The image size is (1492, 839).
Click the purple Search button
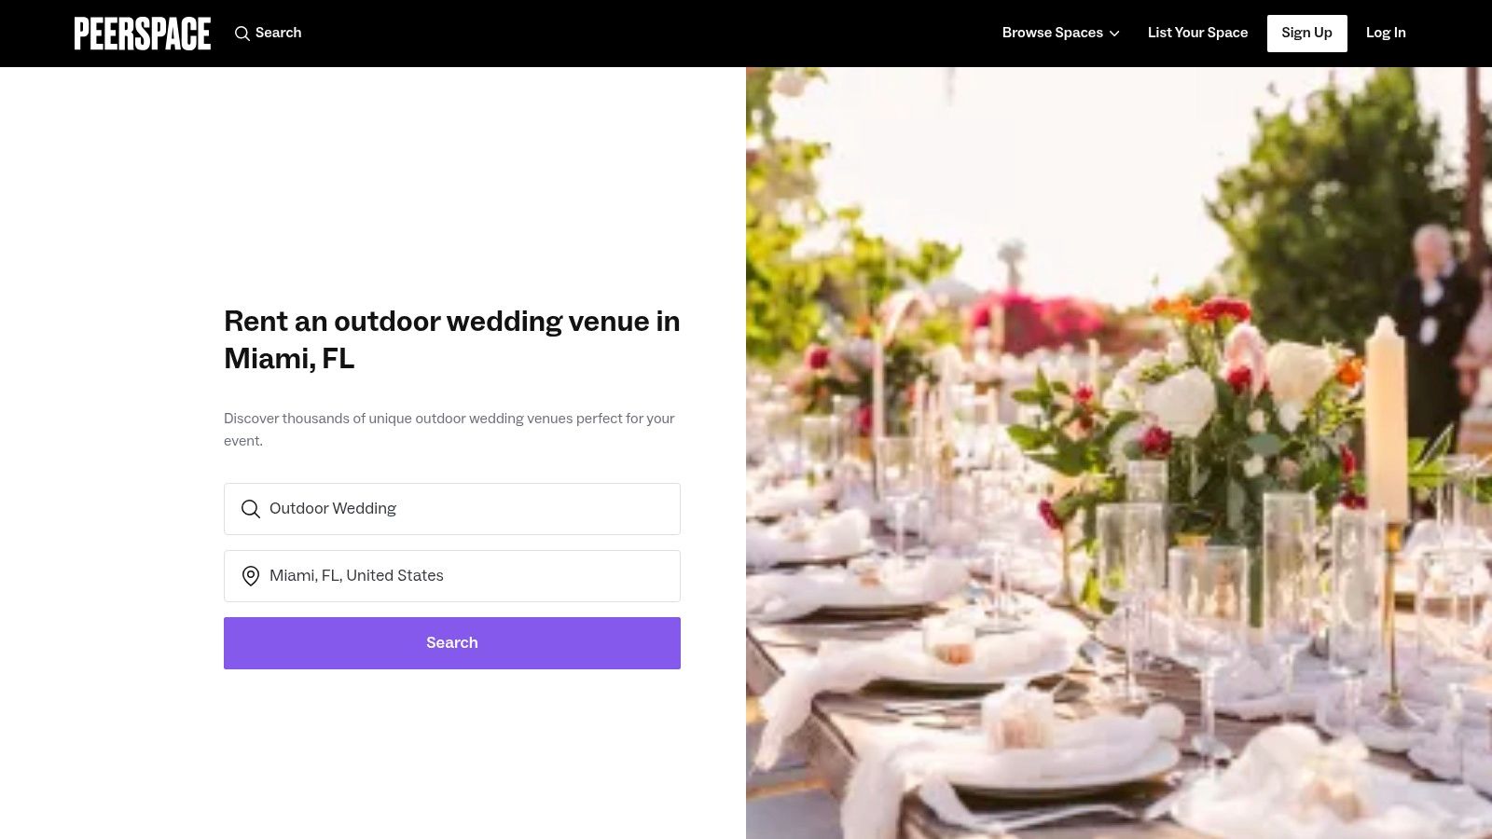tap(452, 643)
